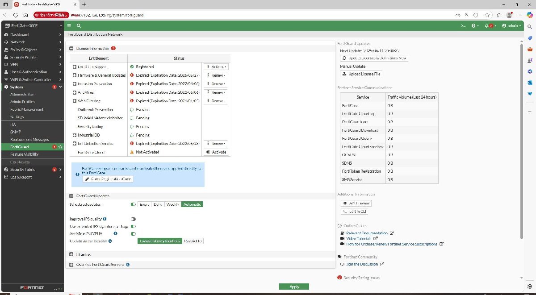Close the FortiGate browser tab
The width and height of the screenshot is (536, 295).
pos(75,4)
